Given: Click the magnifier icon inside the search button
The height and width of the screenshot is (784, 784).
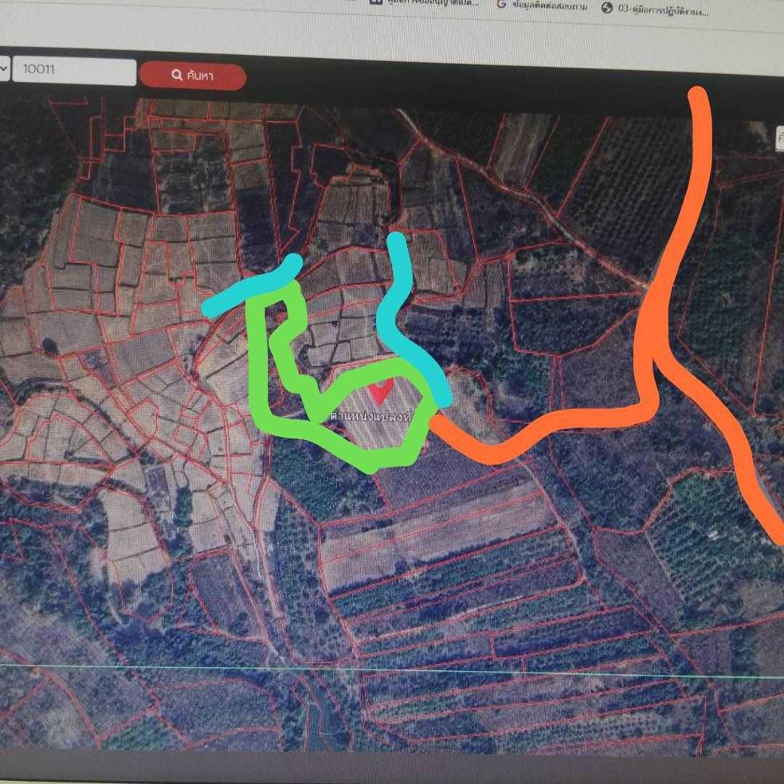Looking at the screenshot, I should [x=176, y=75].
